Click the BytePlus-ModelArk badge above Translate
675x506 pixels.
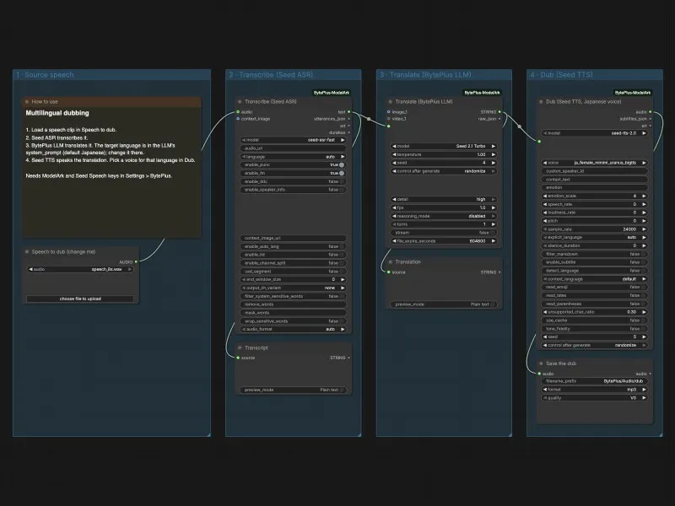[482, 93]
